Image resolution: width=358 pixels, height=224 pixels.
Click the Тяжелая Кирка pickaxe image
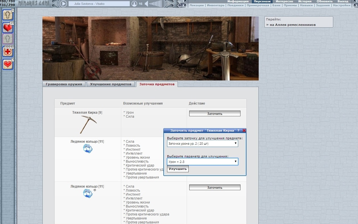[x=88, y=125]
